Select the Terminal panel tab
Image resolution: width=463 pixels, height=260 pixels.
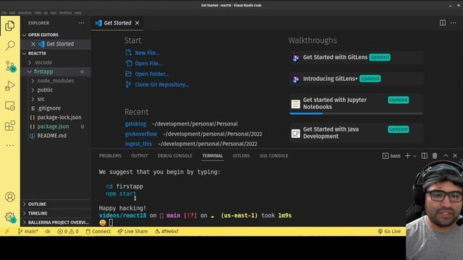212,156
